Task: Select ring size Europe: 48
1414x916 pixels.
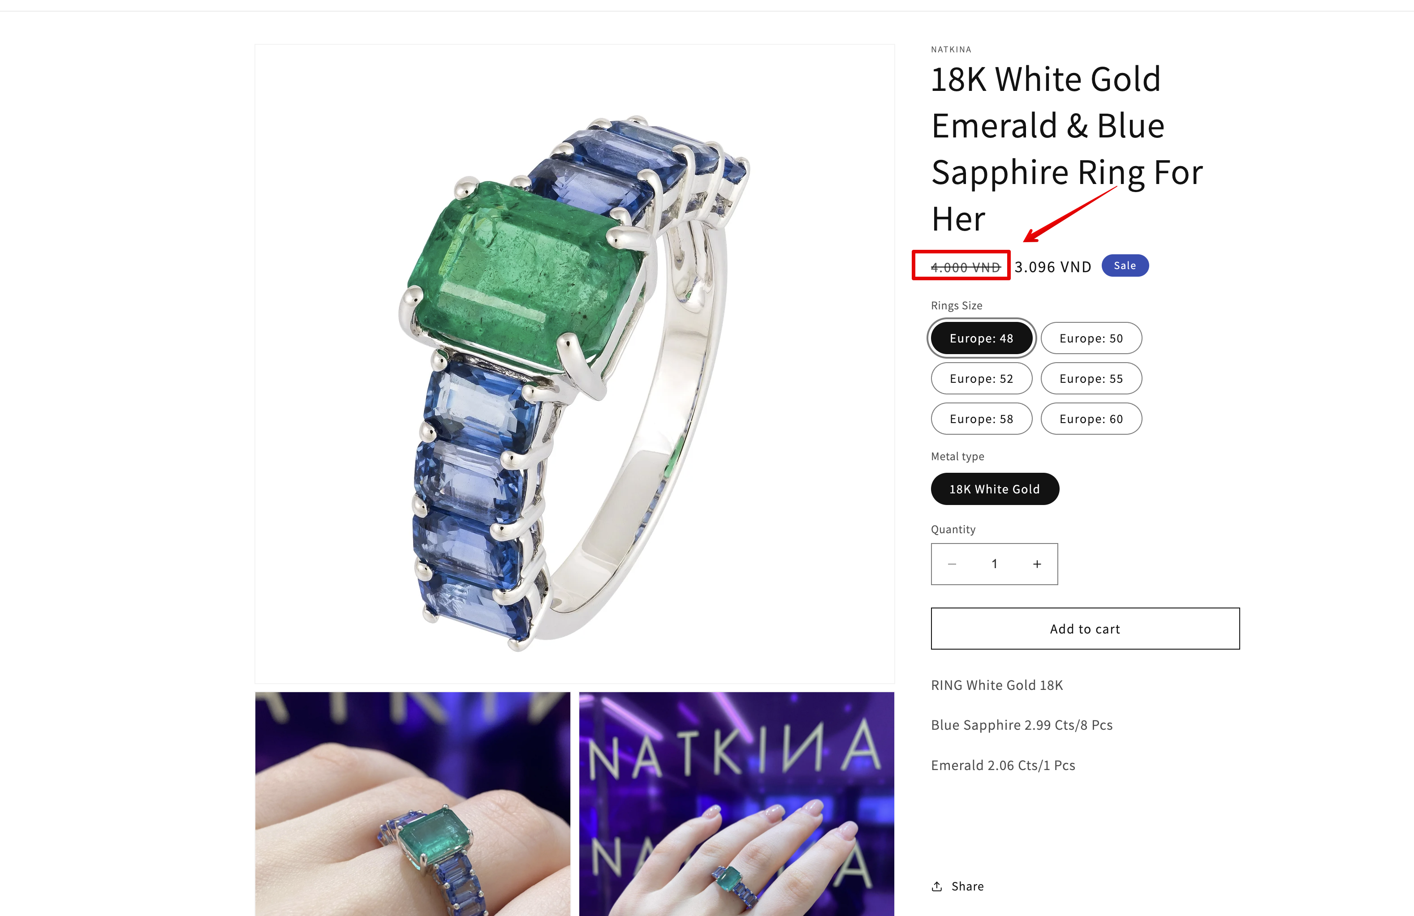Action: pyautogui.click(x=982, y=338)
